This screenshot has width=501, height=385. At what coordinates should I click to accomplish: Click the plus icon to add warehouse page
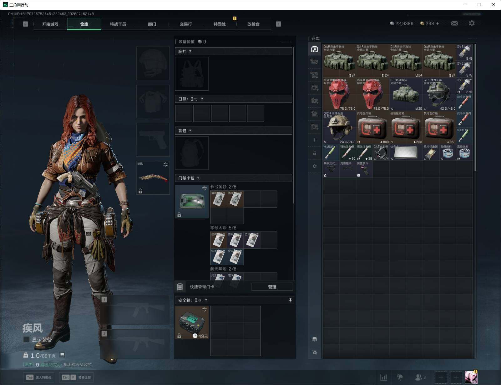coord(315,140)
